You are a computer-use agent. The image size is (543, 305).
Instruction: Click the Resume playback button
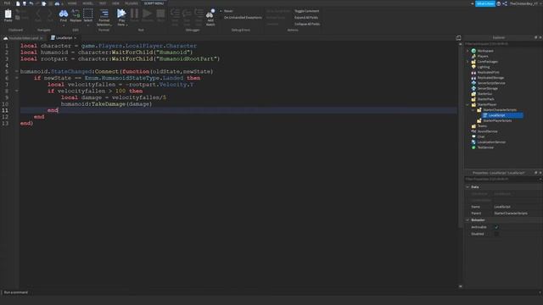[x=147, y=14]
